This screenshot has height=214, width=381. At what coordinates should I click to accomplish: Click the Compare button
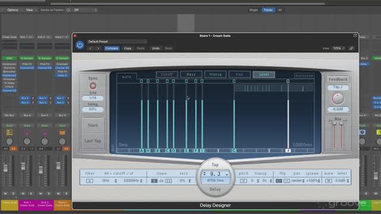point(111,49)
